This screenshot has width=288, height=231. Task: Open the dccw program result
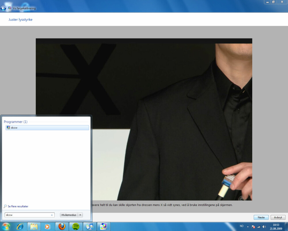47,128
